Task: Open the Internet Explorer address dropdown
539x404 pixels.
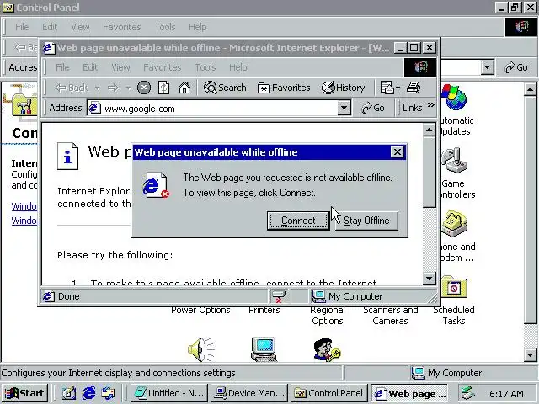Action: click(x=344, y=109)
